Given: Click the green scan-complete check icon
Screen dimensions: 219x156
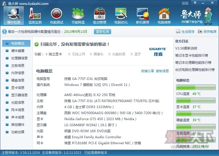Looking at the screenshot, I should [x=37, y=44].
